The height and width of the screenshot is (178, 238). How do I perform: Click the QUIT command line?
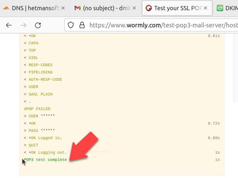point(31,145)
